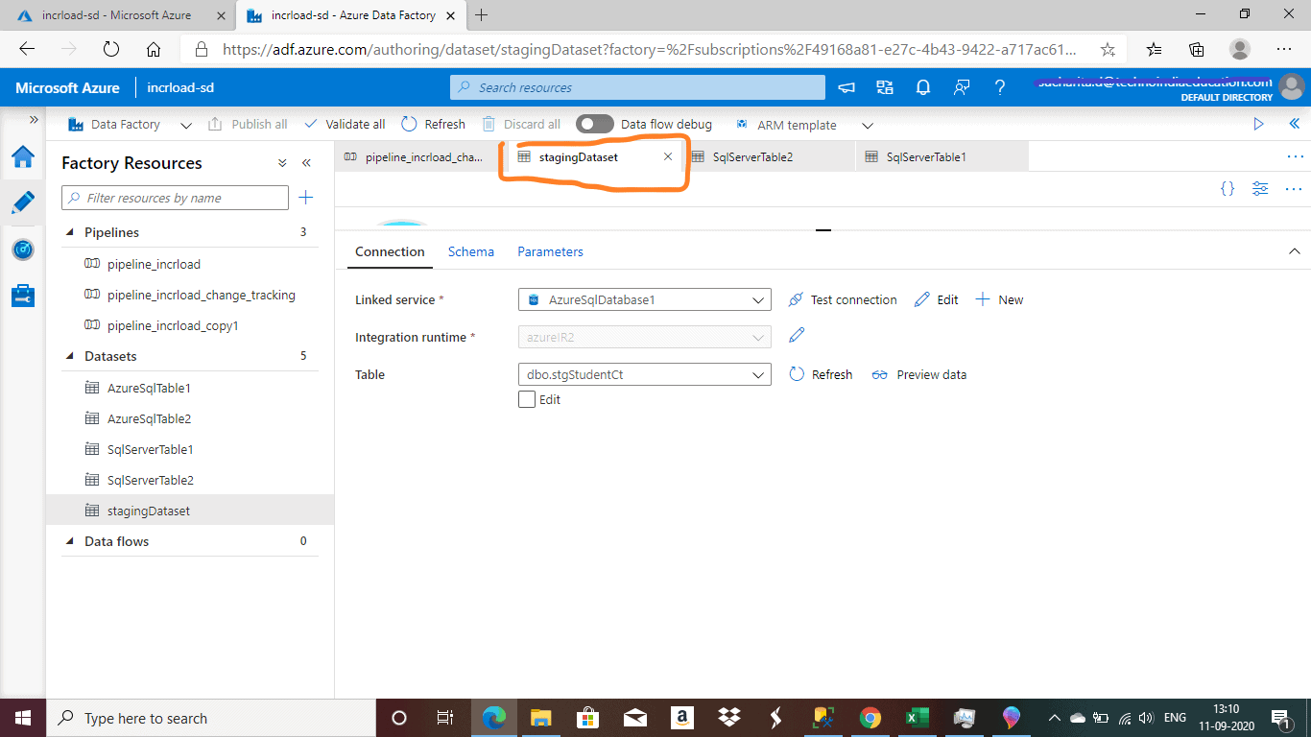Open the Monitor gauge hub
The height and width of the screenshot is (737, 1311).
(x=23, y=250)
